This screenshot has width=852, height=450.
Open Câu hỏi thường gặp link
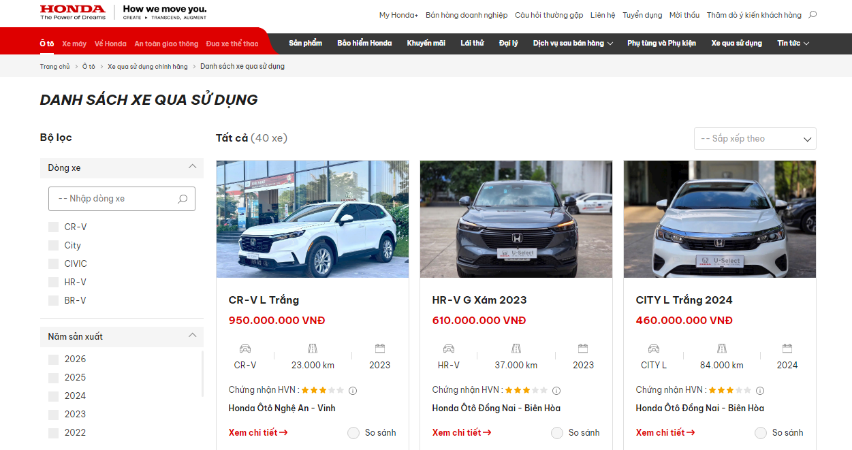coord(549,15)
